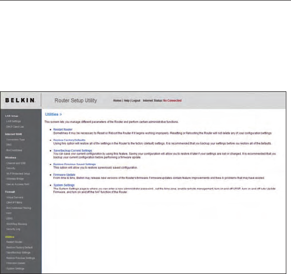291x274 pixels.
Task: Open System Settings link in main content
Action: click(x=64, y=185)
